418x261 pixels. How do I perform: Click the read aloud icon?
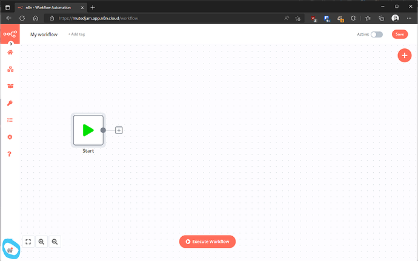point(287,18)
